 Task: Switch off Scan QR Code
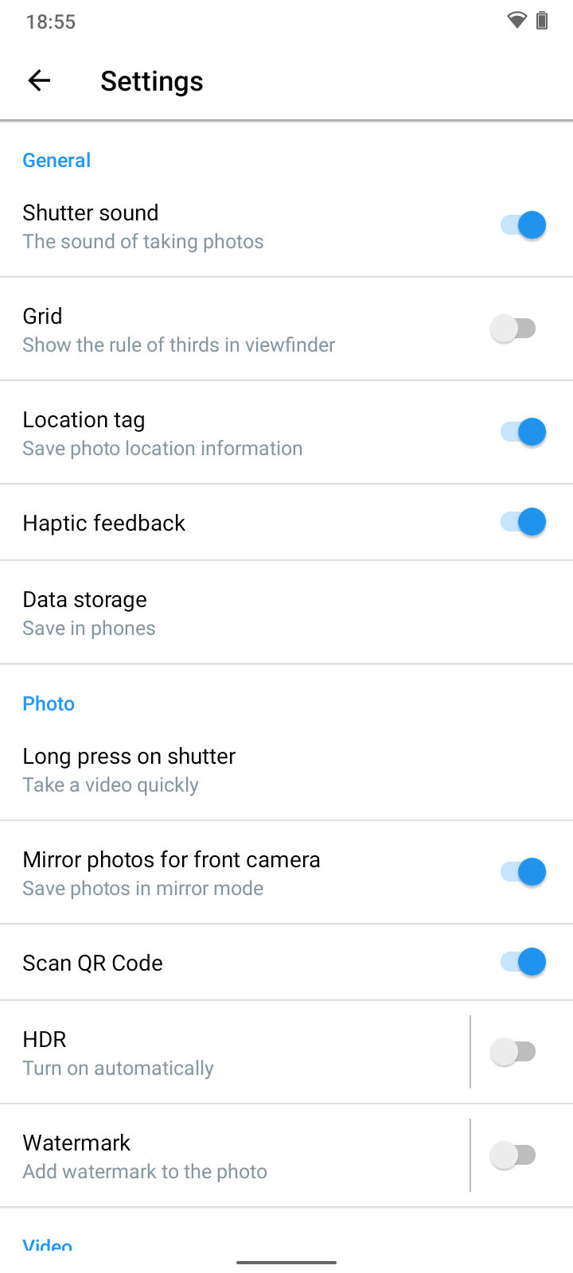tap(523, 962)
